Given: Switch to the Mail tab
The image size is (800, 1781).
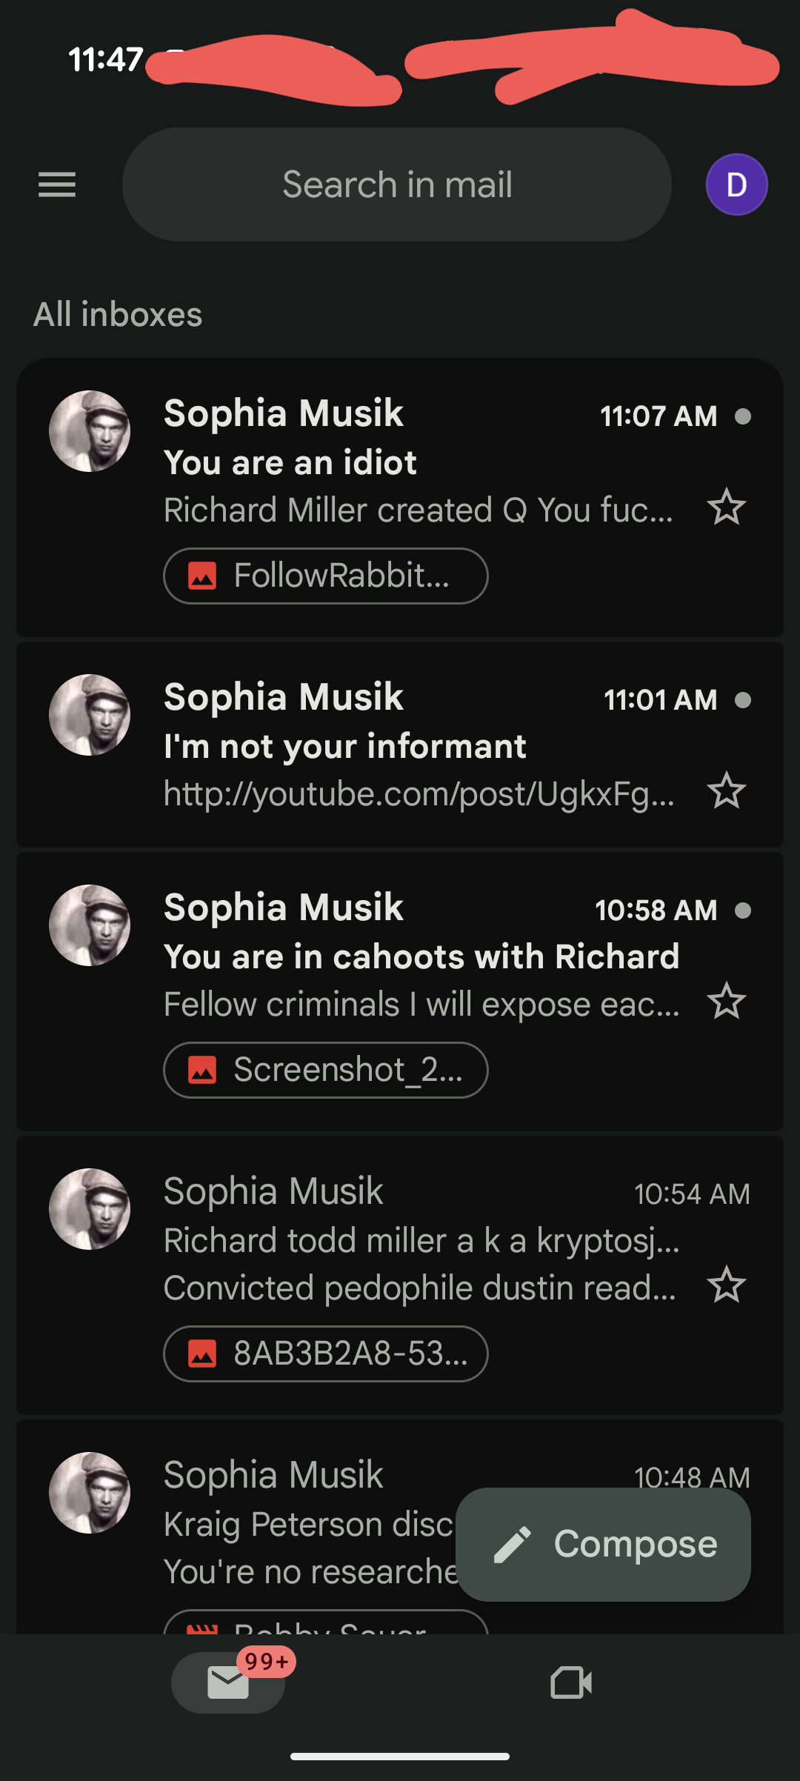Looking at the screenshot, I should coord(228,1682).
